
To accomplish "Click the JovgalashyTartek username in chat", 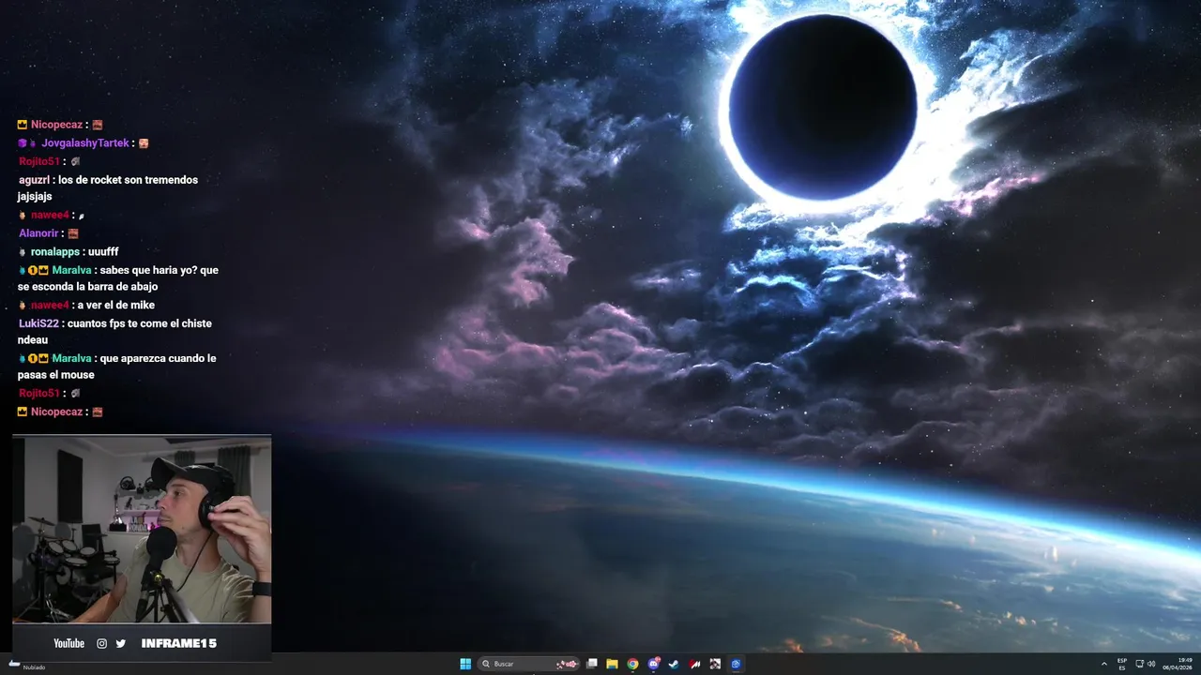I will [85, 143].
